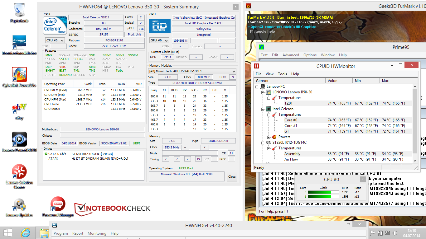Open File Explorer from the taskbar
Viewport: 426px width, 239px height.
(44, 233)
